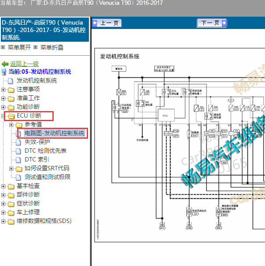
Task: Click the open ECU 诊断 folder icon
Action: point(11,116)
